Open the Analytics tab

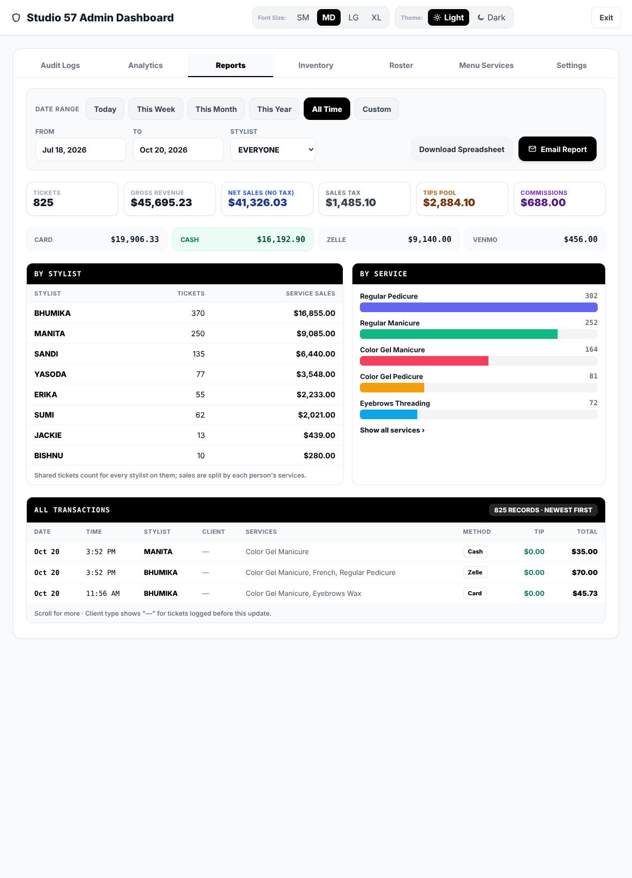point(145,65)
